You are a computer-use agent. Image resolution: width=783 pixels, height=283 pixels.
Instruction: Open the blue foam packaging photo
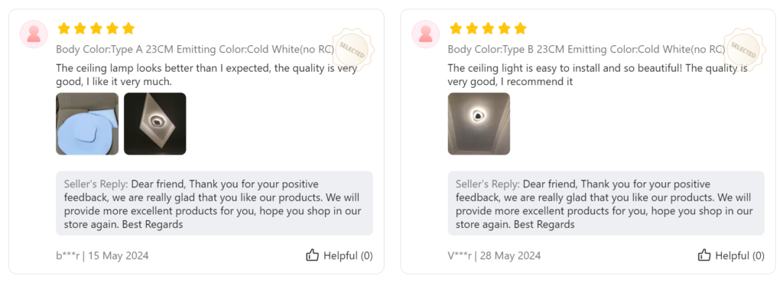(87, 124)
